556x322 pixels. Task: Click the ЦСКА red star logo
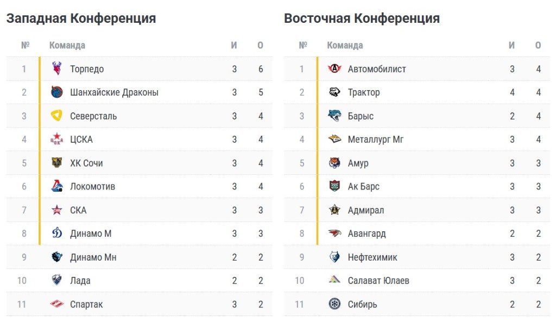56,139
